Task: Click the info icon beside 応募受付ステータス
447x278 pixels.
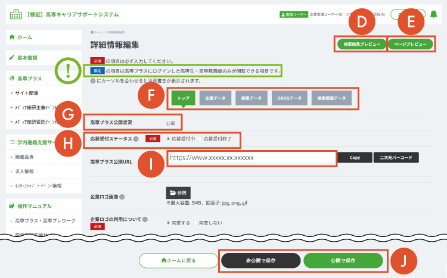Action: pyautogui.click(x=136, y=140)
